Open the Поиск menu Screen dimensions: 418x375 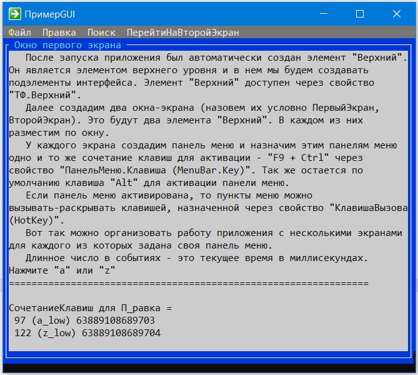101,32
